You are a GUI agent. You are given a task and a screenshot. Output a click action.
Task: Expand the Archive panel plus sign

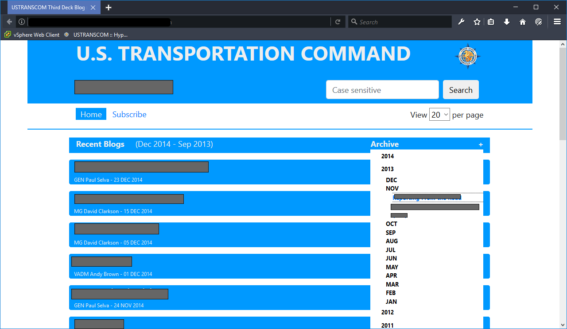tap(481, 145)
